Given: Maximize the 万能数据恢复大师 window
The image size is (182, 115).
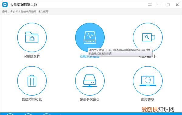Looking at the screenshot, I should (168, 5).
